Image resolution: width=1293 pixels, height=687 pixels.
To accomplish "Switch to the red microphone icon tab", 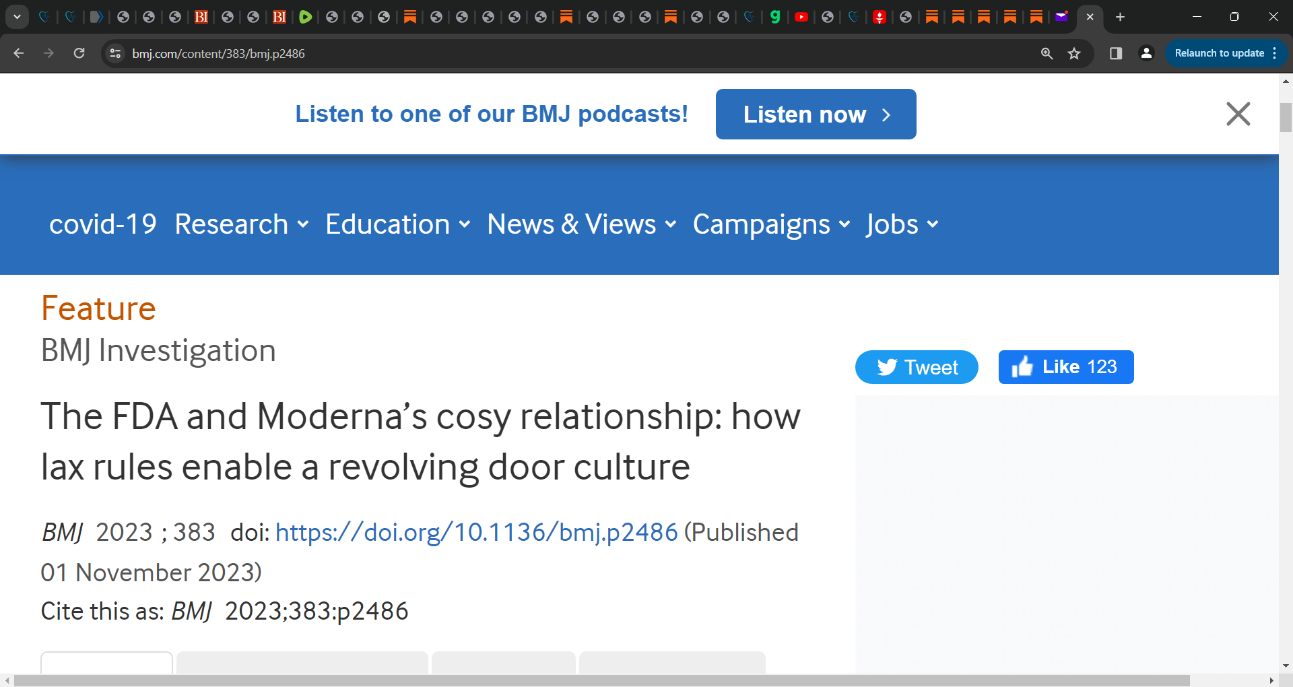I will pyautogui.click(x=880, y=17).
